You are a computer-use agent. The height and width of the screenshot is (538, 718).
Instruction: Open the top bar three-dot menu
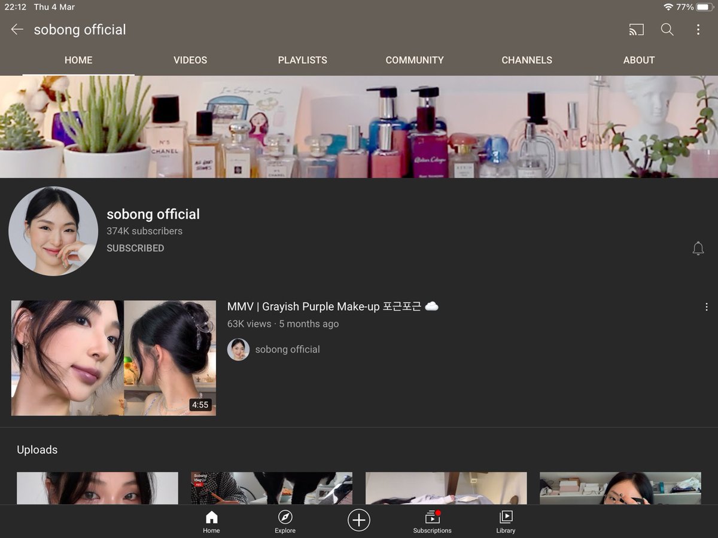[x=698, y=29]
